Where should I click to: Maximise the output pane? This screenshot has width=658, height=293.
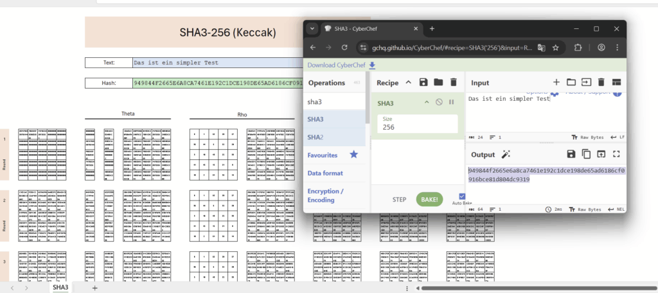click(616, 154)
